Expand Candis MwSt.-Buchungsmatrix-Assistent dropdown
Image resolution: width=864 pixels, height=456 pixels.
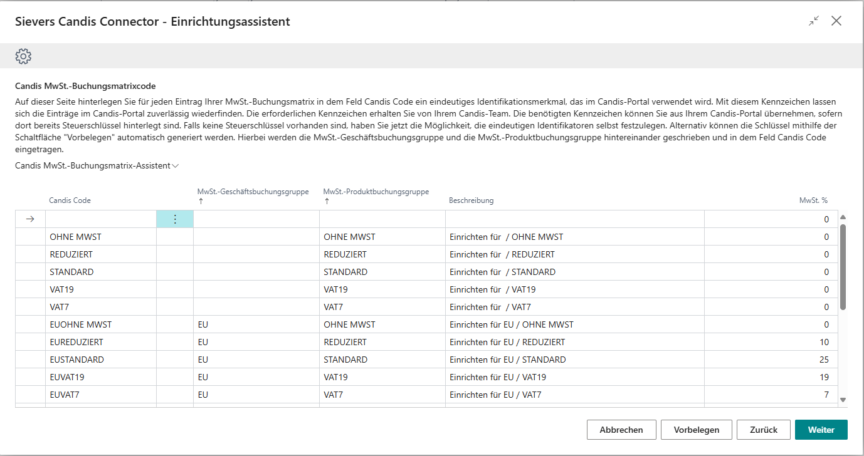point(97,166)
